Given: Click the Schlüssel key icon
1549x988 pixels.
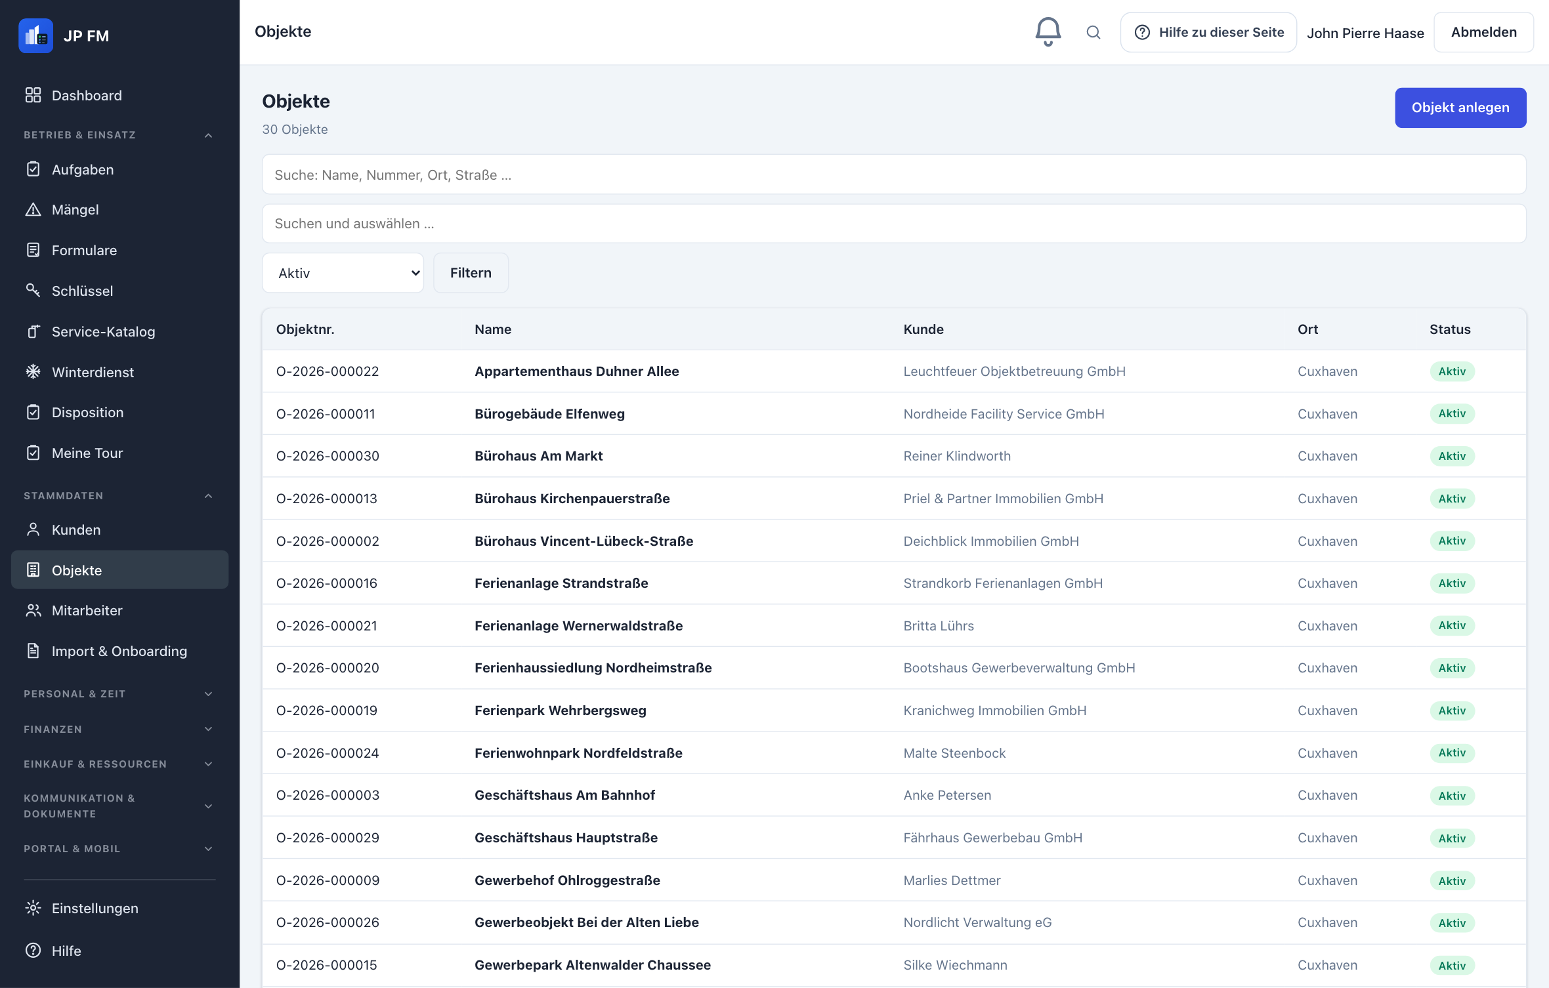Looking at the screenshot, I should pos(33,290).
